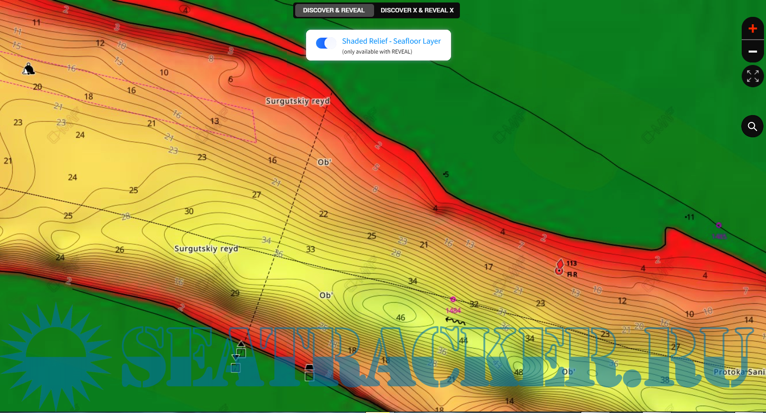Click the magenta marker above 1485
Viewport: 766px width, 413px height.
coord(718,225)
